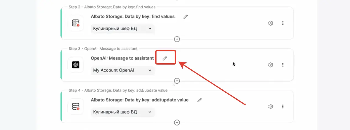Image resolution: width=350 pixels, height=130 pixels.
Task: Edit the Albato Storage add/update value step
Action: click(x=200, y=100)
